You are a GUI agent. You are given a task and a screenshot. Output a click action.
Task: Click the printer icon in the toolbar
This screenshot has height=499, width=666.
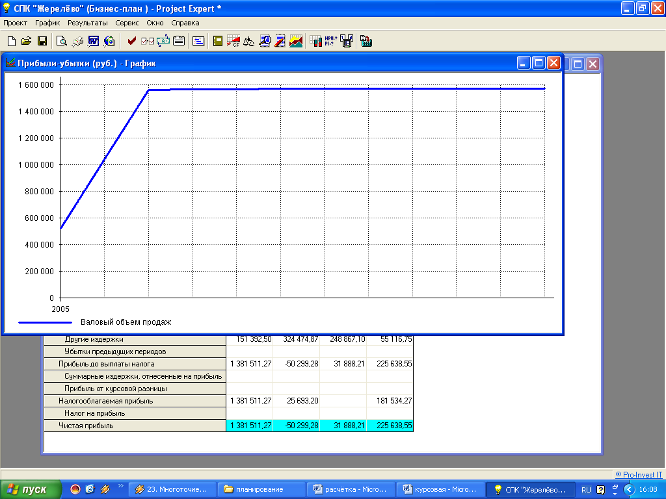coord(78,41)
